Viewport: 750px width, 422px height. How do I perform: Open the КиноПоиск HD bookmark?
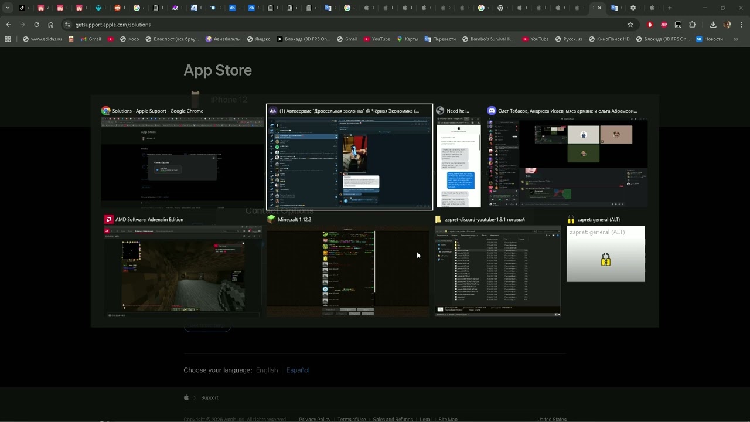(608, 39)
